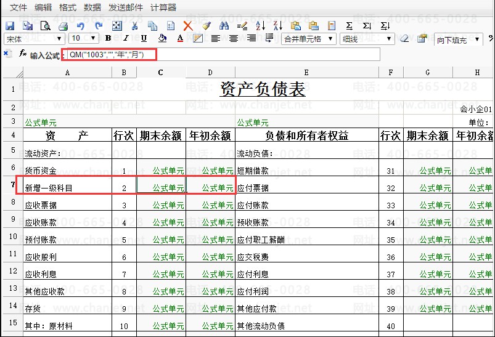Open the 数据 menu

tap(92, 7)
